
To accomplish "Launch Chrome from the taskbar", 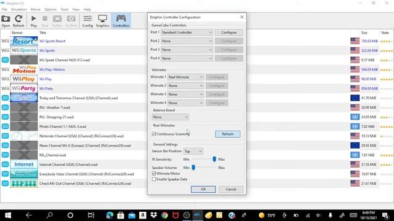I will pyautogui.click(x=164, y=215).
